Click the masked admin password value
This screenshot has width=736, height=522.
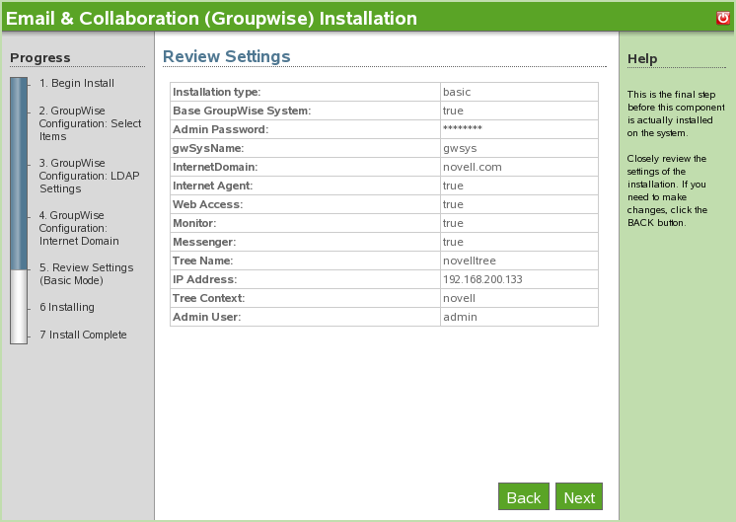463,128
